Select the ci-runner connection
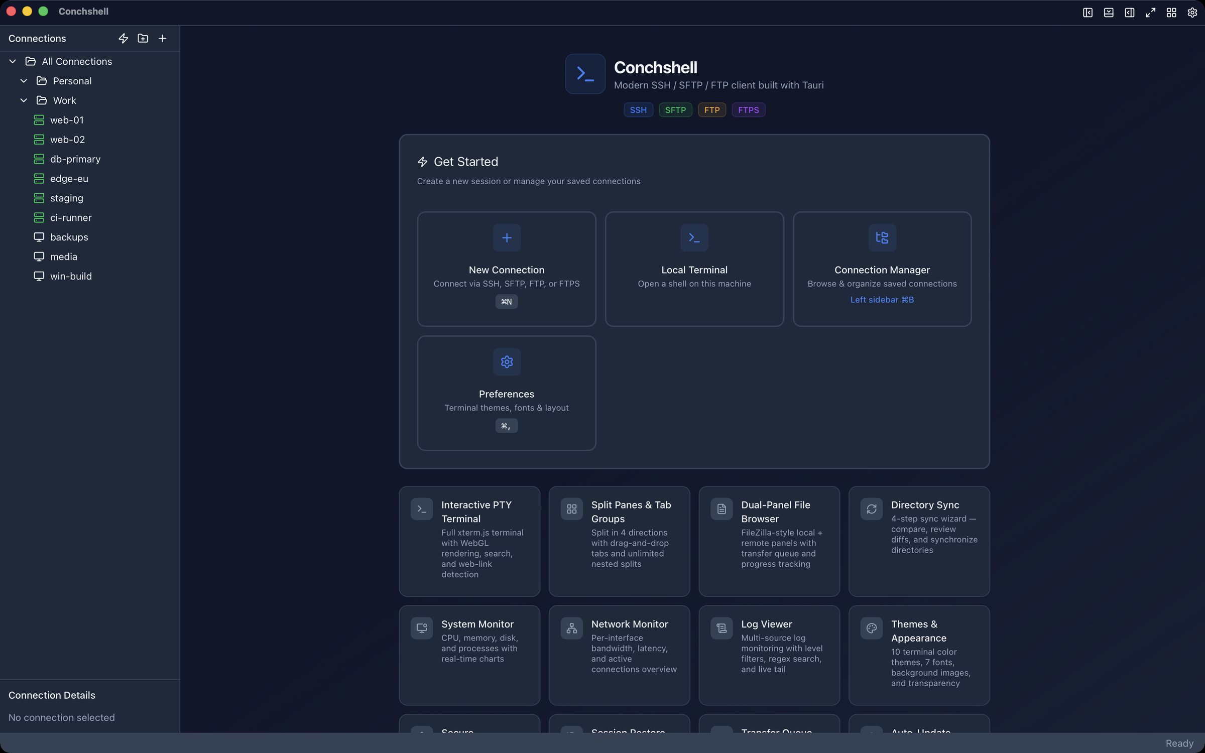Image resolution: width=1205 pixels, height=753 pixels. pyautogui.click(x=90, y=218)
